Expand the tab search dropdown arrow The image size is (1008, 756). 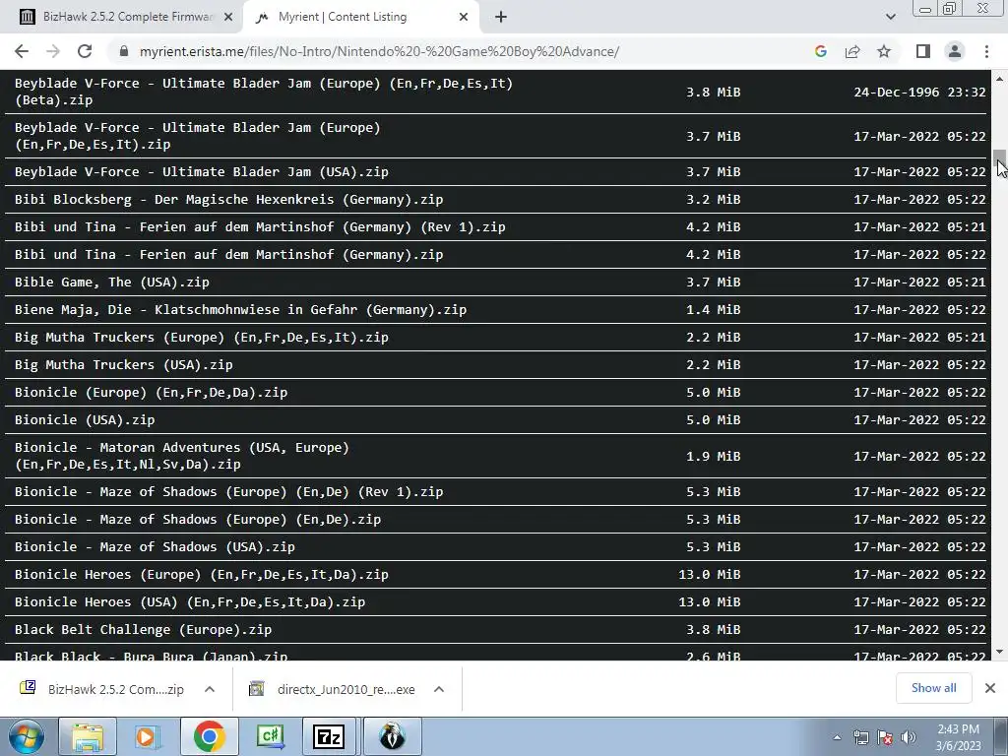pos(890,17)
